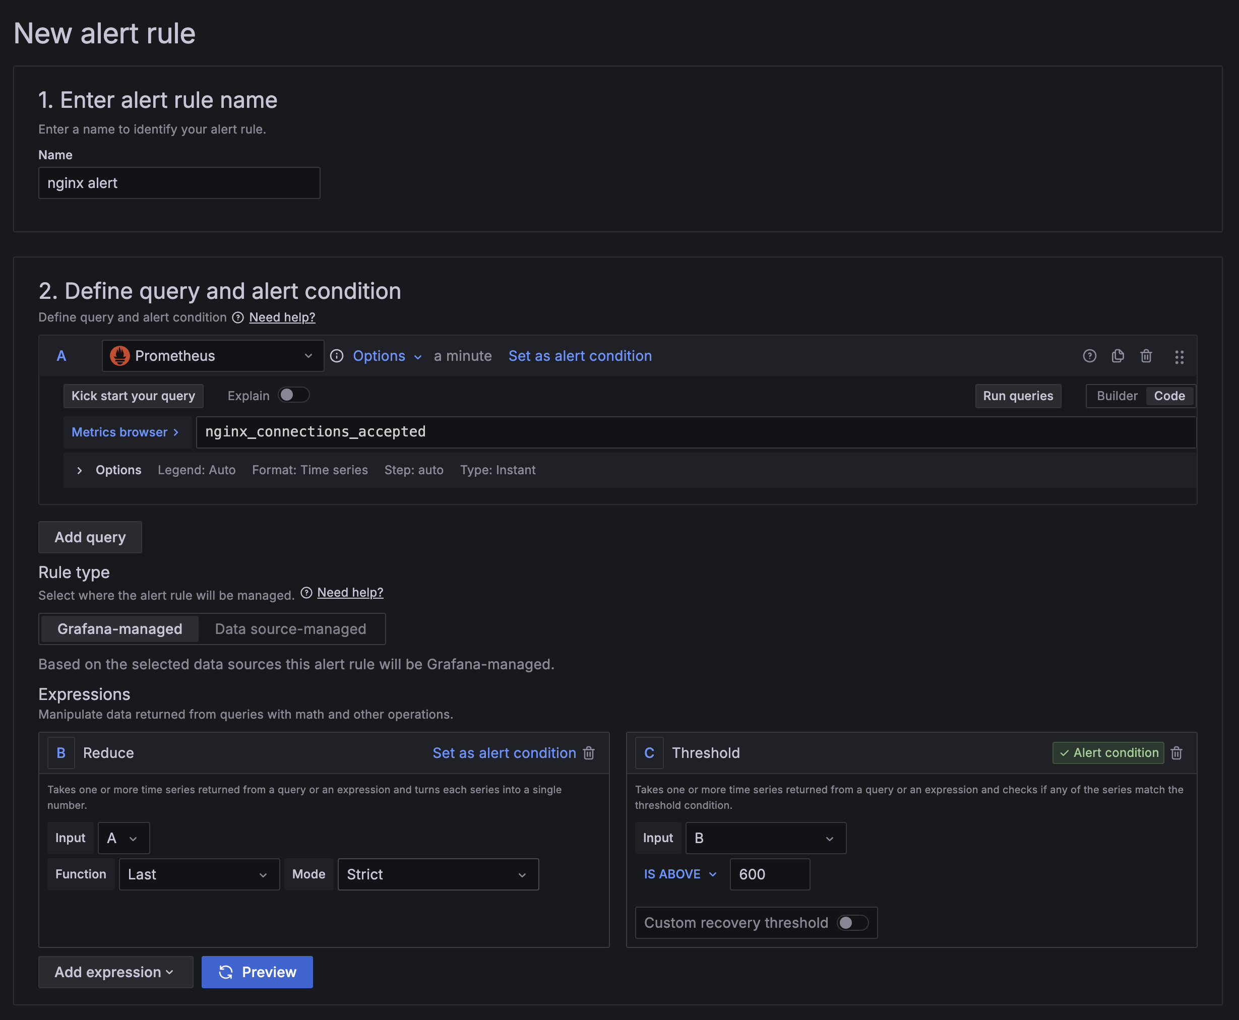Open IS ABOVE condition dropdown
This screenshot has height=1020, width=1239.
(x=680, y=874)
